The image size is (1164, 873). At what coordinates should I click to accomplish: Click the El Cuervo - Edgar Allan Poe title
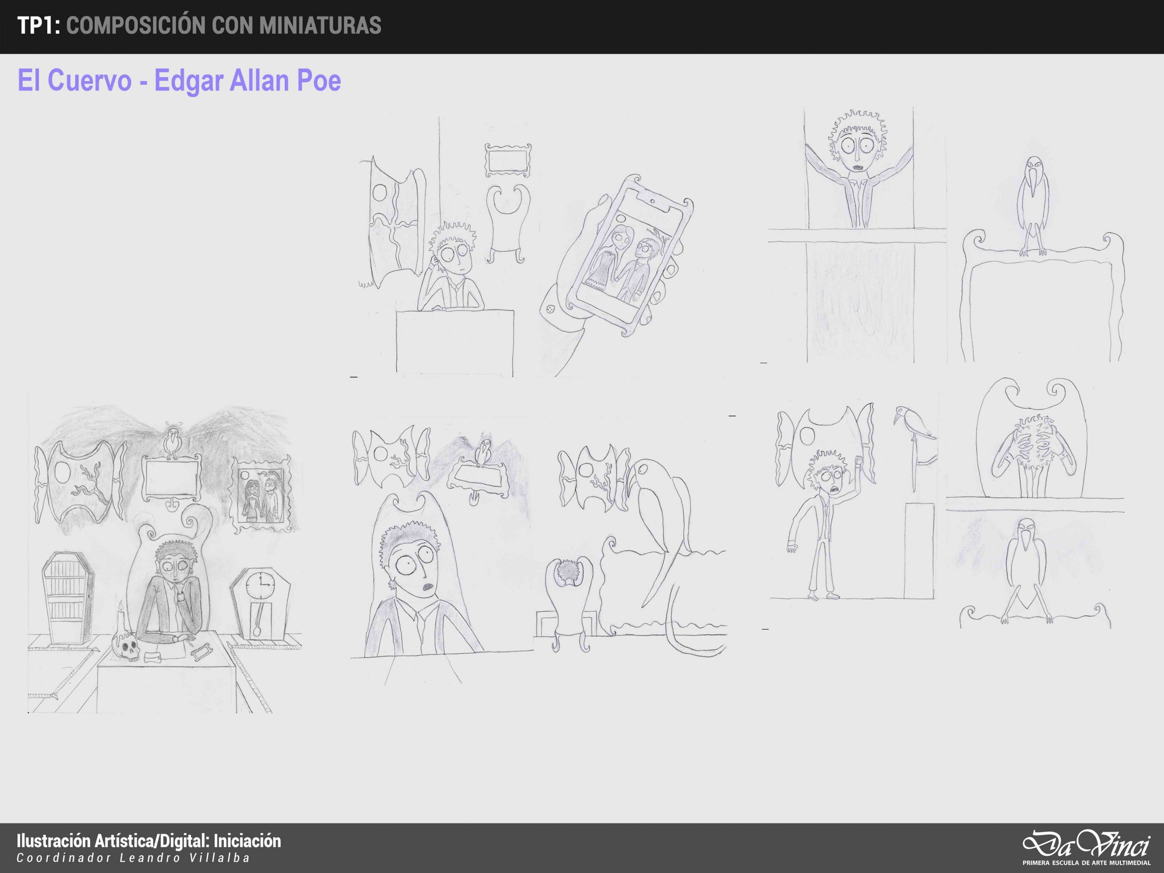pyautogui.click(x=180, y=80)
